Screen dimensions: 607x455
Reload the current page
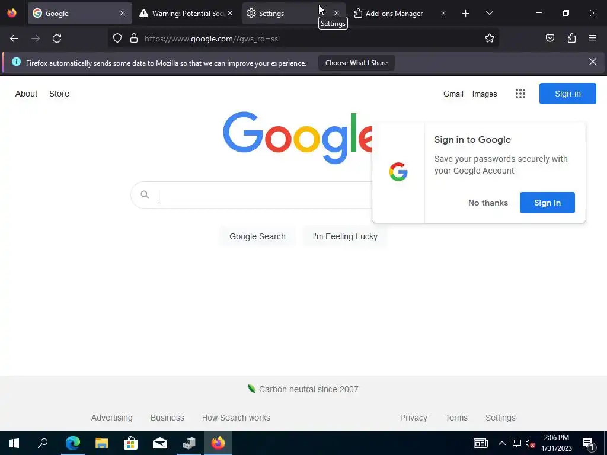pyautogui.click(x=57, y=39)
